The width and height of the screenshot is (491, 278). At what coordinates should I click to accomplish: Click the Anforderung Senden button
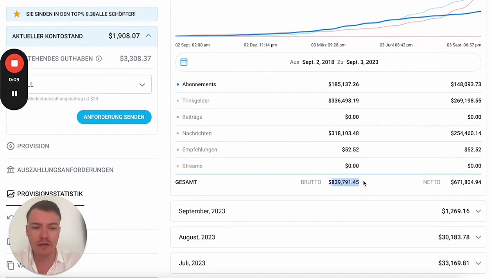tap(114, 117)
